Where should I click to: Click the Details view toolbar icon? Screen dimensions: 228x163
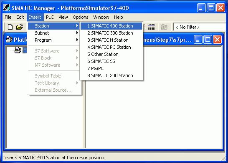click(x=151, y=27)
